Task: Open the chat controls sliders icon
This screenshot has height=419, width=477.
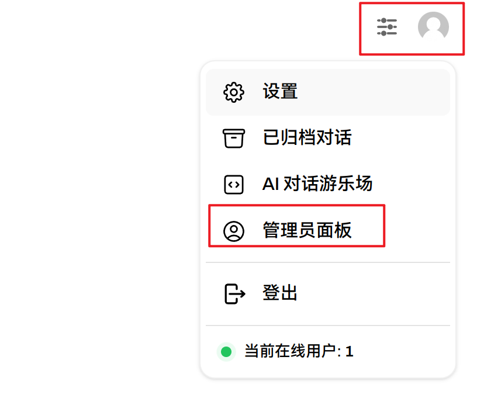Action: 386,27
